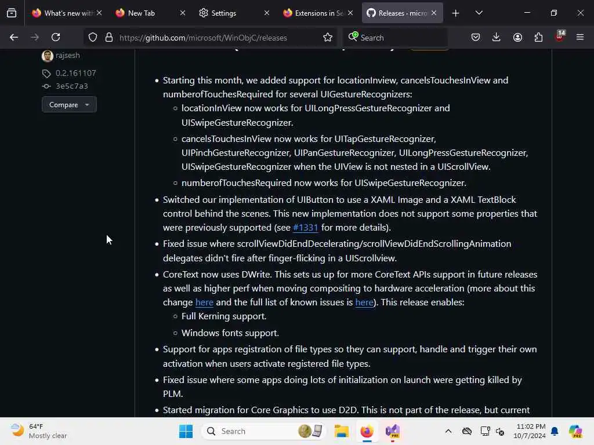Open Copilot preview taskbar icon
This screenshot has height=445, width=594.
[575, 431]
